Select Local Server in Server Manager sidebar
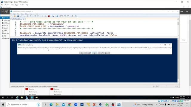This screenshot has height=107, width=191. pyautogui.click(x=5, y=21)
